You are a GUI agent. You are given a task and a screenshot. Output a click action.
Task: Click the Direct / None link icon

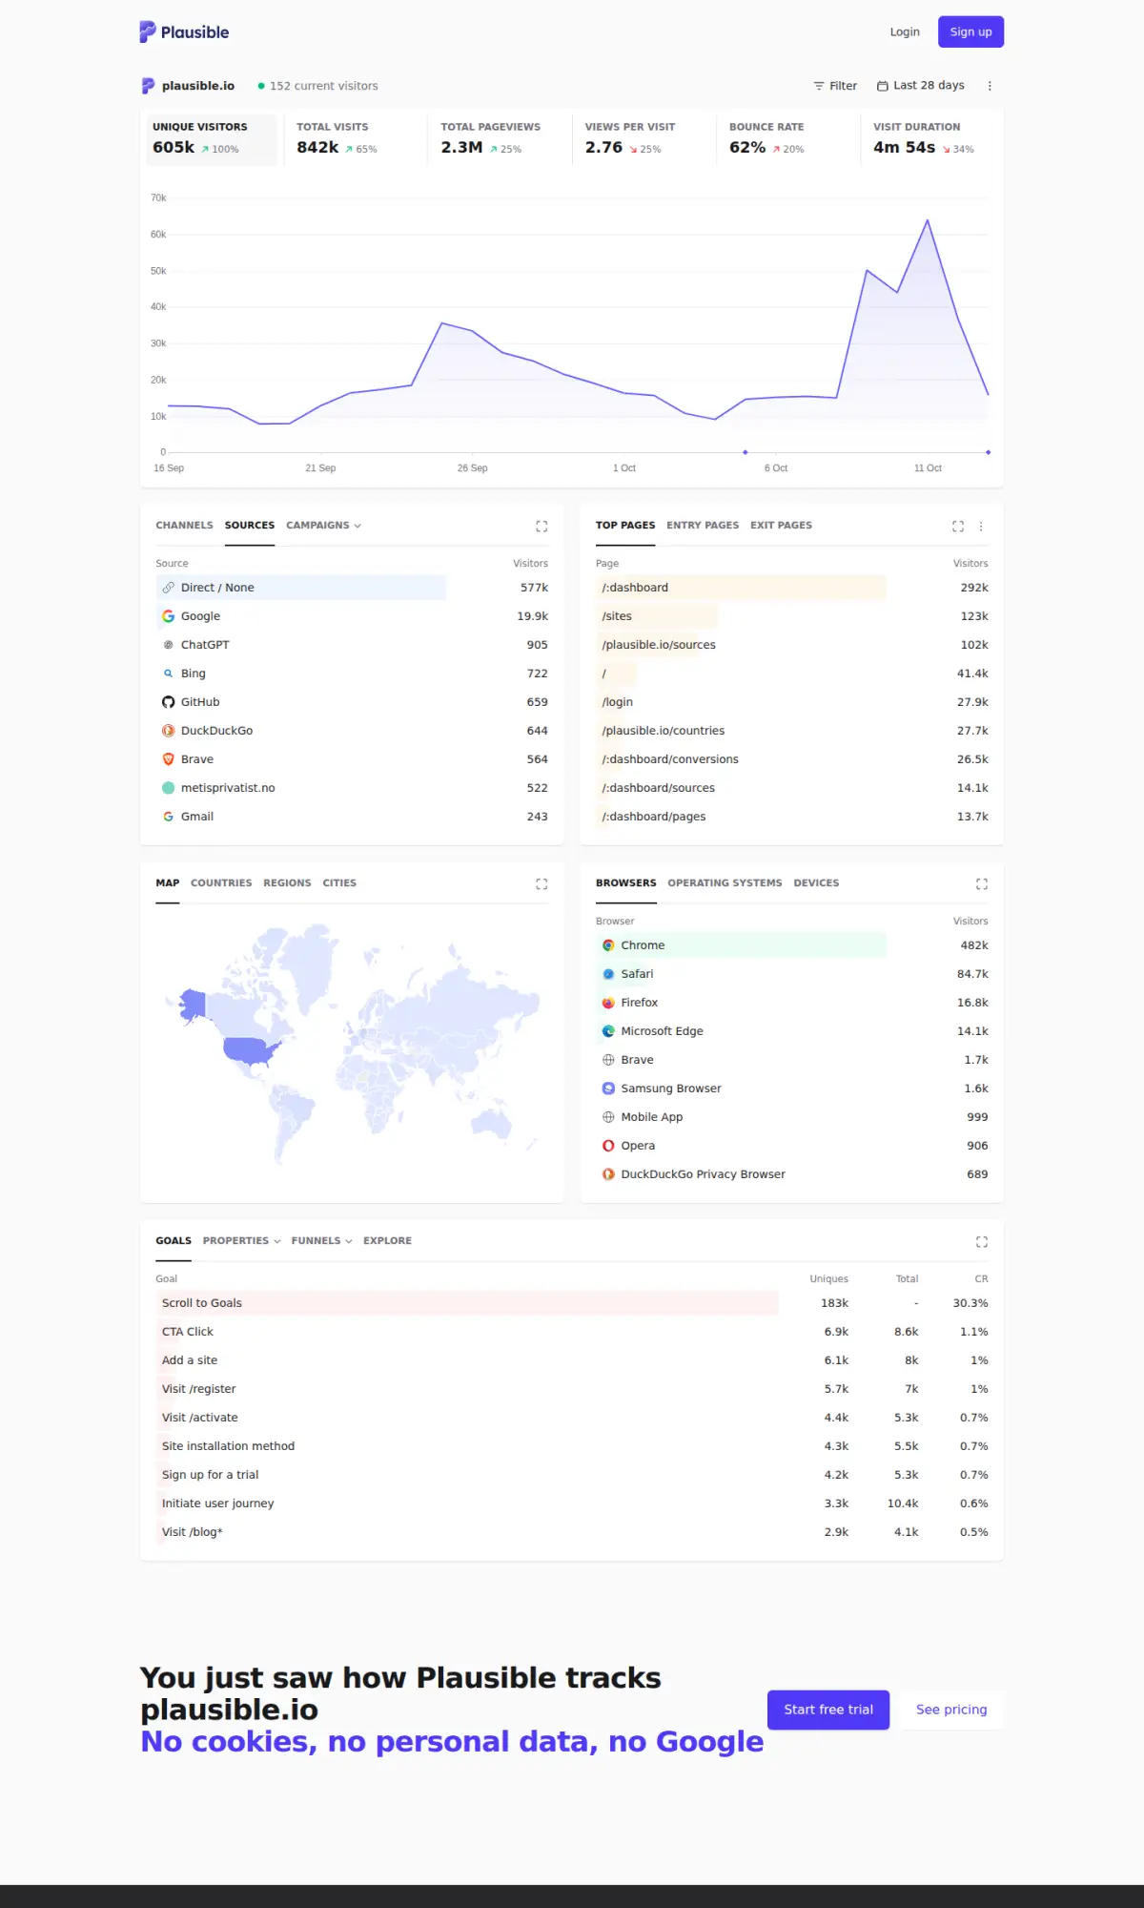pos(169,588)
